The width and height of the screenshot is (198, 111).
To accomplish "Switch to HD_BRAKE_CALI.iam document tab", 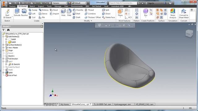I will click(144, 104).
